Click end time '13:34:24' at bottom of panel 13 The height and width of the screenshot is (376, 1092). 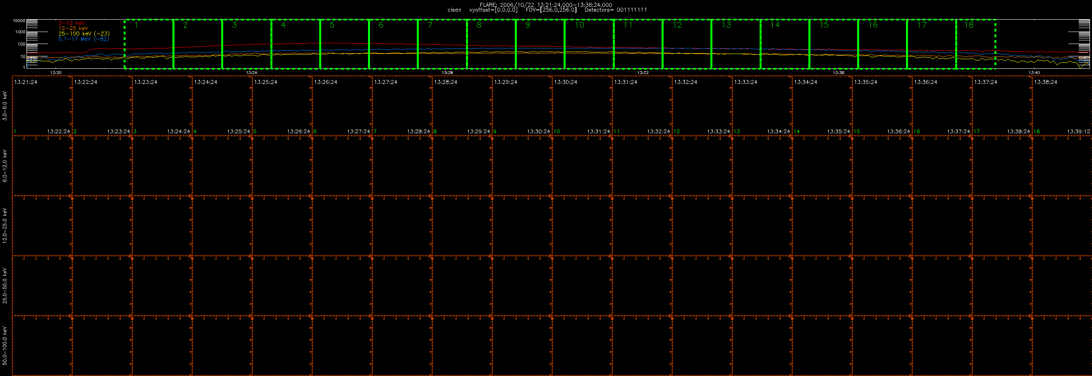click(778, 132)
